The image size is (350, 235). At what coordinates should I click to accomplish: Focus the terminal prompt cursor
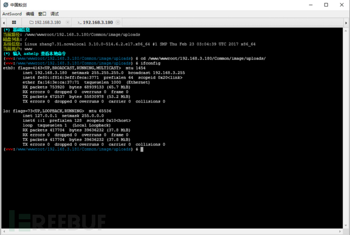click(142, 149)
